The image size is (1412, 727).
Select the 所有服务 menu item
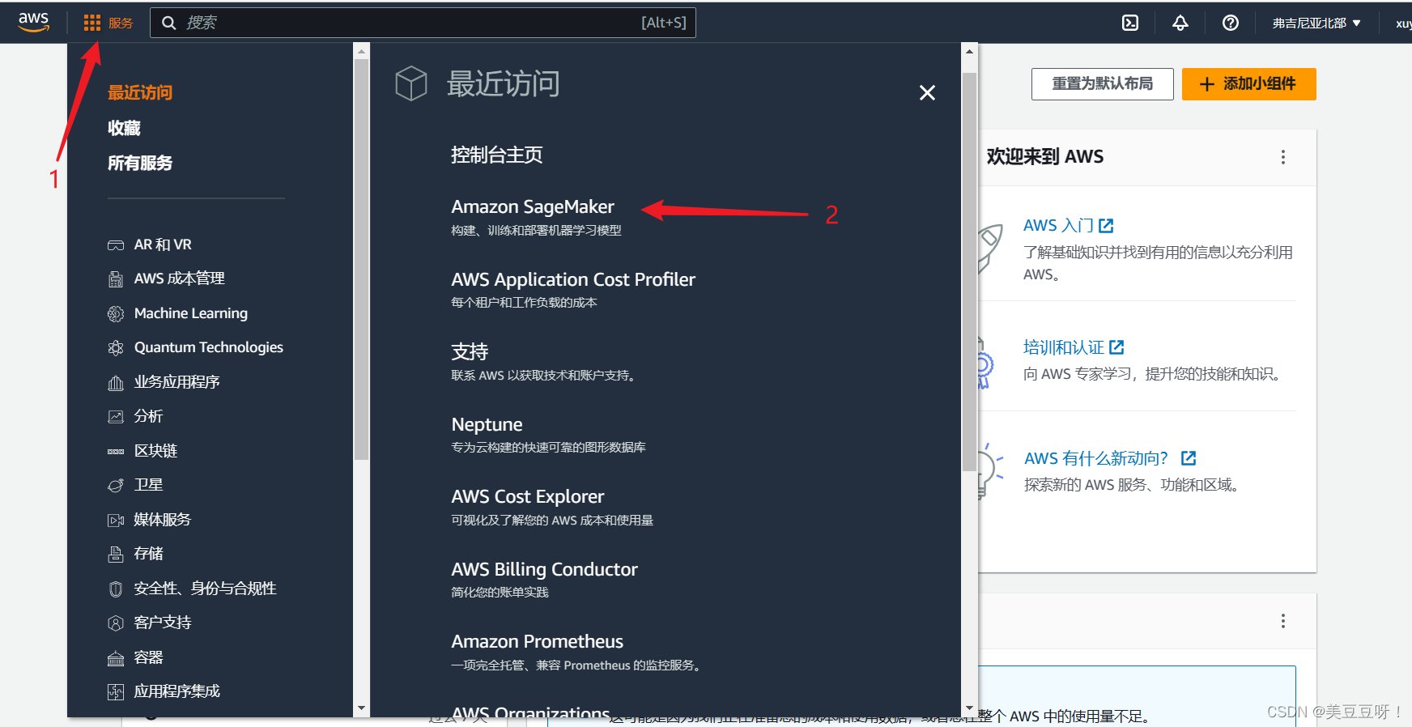pos(140,163)
